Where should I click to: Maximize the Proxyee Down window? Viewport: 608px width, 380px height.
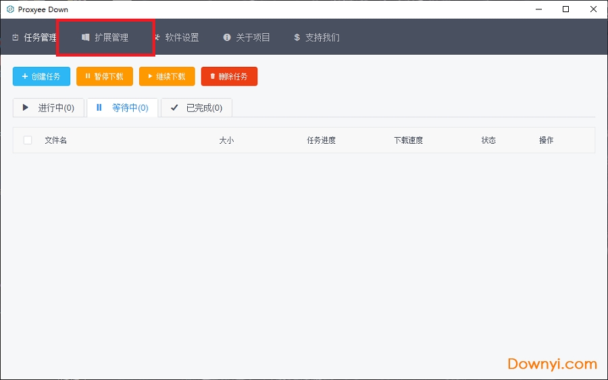point(565,9)
